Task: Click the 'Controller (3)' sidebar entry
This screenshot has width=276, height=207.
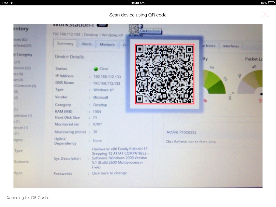Action: [25, 86]
